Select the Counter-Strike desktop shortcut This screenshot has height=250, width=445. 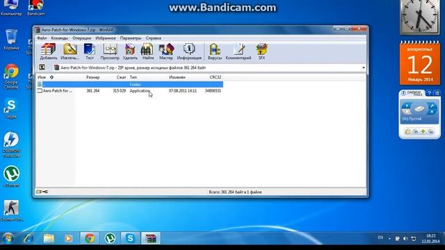pos(11,210)
